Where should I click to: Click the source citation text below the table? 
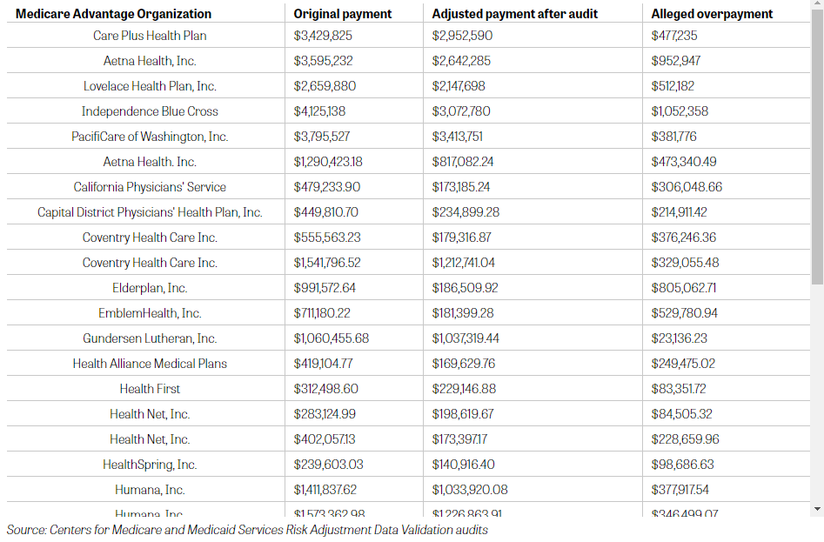[247, 530]
